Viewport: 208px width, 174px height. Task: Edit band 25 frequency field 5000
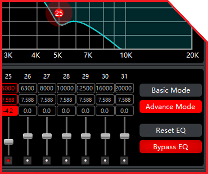(x=10, y=88)
